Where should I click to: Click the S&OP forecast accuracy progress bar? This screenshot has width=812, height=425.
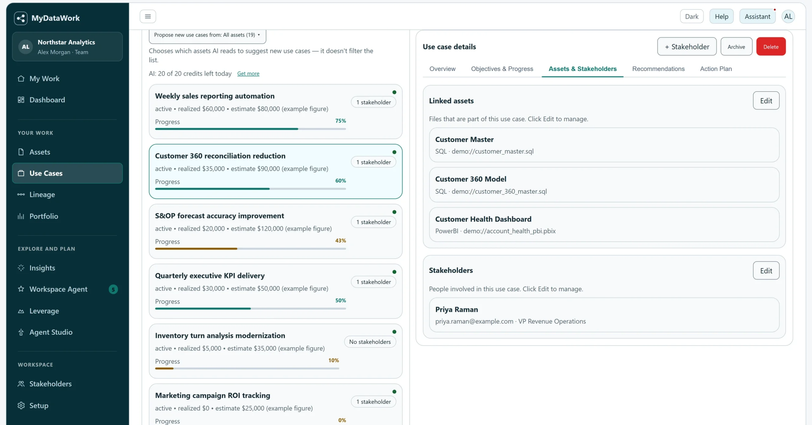[x=250, y=249]
